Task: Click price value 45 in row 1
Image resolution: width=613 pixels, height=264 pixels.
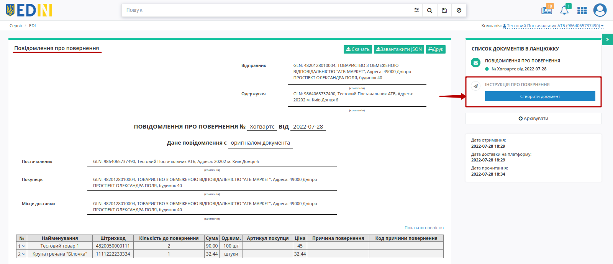Action: 300,246
